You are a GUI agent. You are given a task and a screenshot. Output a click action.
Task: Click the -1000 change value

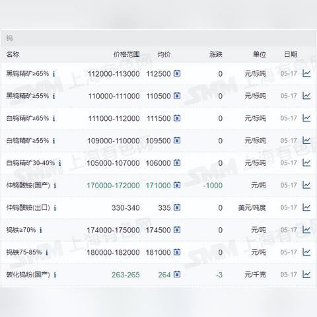click(x=213, y=186)
